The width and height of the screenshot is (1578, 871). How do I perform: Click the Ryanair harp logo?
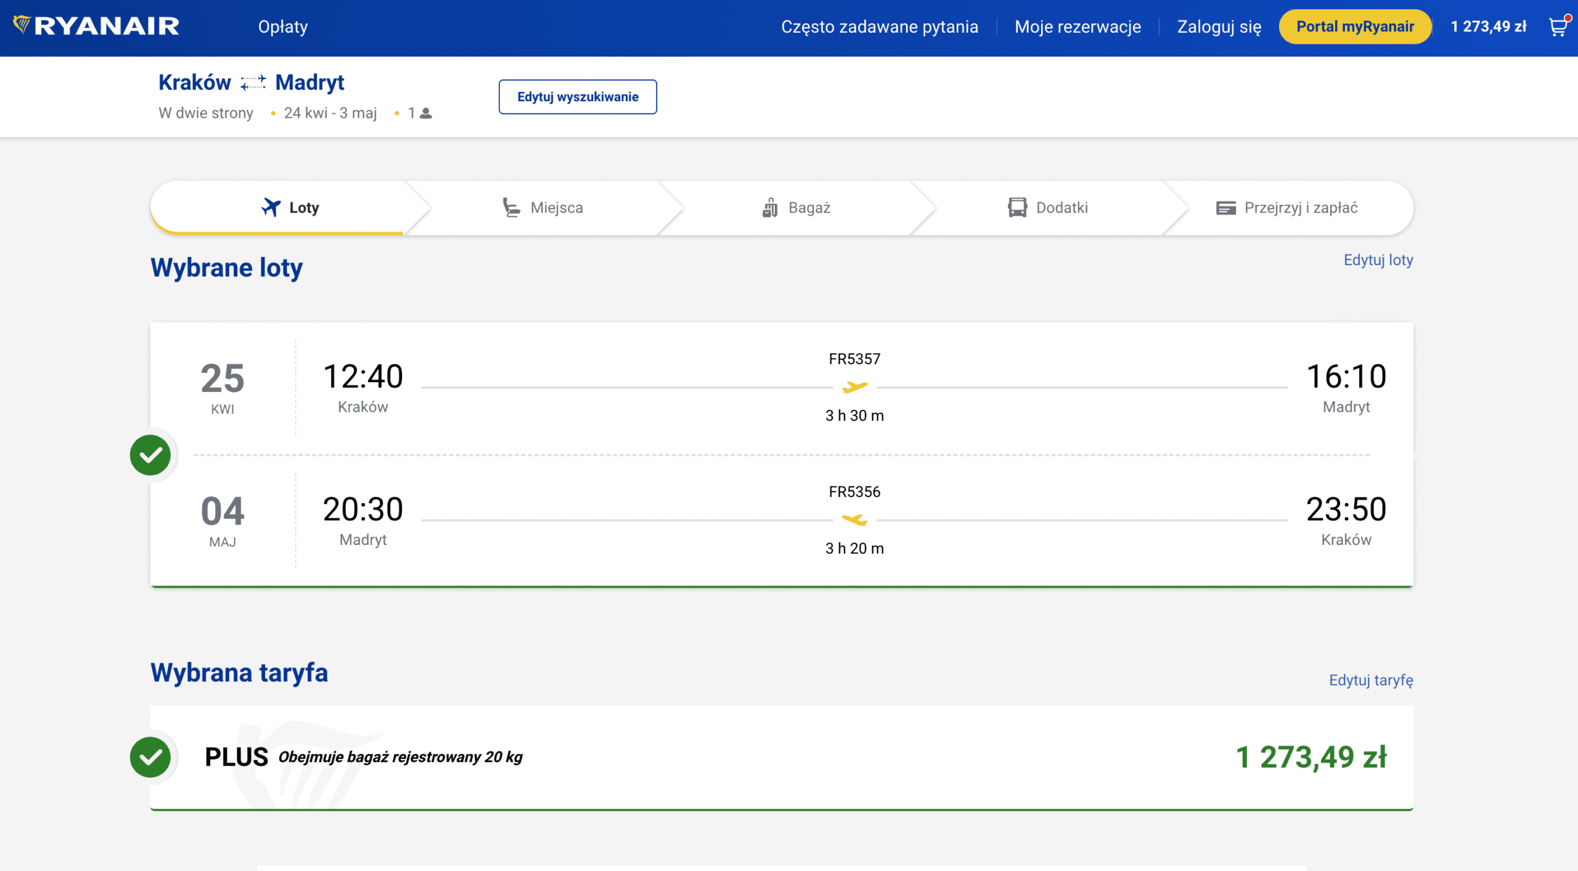pyautogui.click(x=22, y=25)
